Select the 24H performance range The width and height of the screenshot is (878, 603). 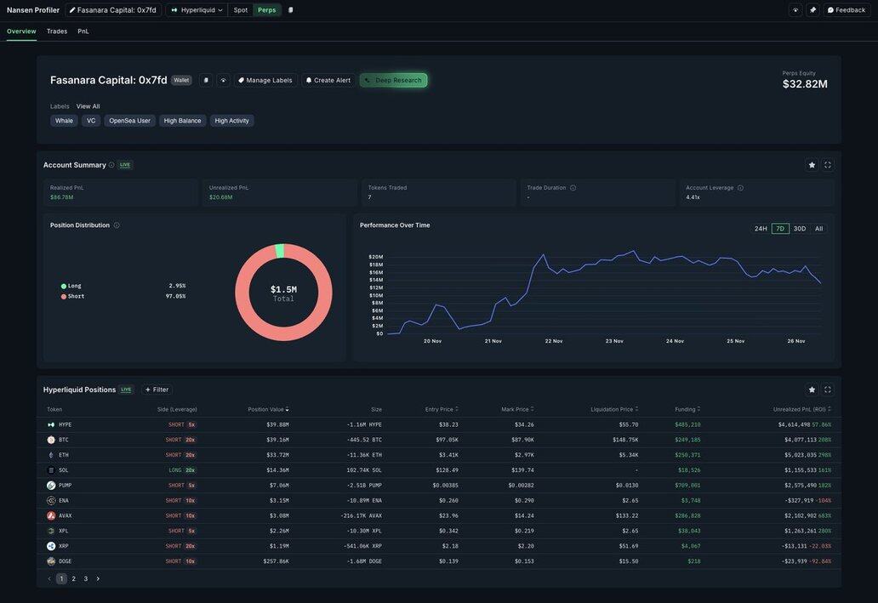[761, 229]
